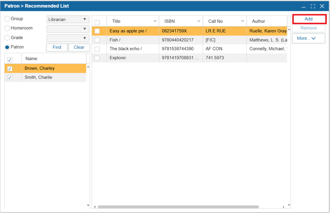
Task: Open the Title column filter arrow
Action: (x=155, y=21)
